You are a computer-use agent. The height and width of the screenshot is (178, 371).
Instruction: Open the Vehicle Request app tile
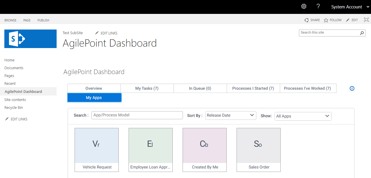(97, 150)
